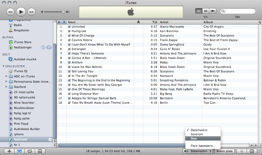Image resolution: width=262 pixels, height=155 pixels.
Task: Uncheck the song Anthem
Action: point(69,62)
